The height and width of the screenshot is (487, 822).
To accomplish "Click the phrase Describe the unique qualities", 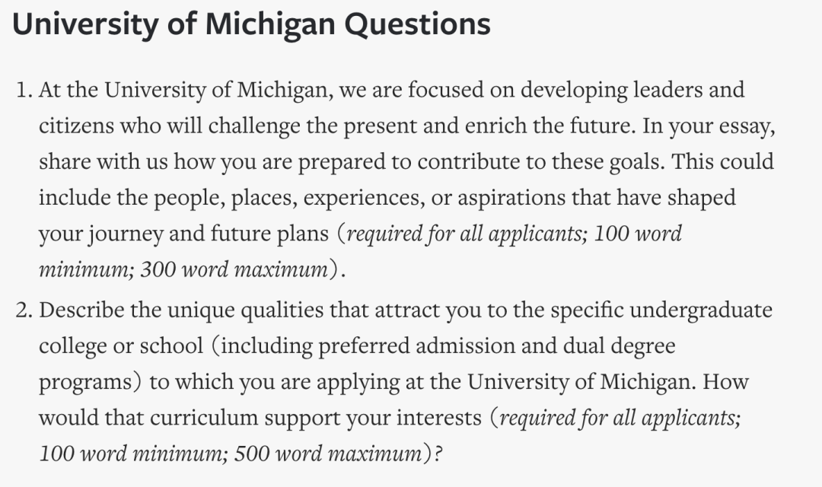I will coord(181,310).
